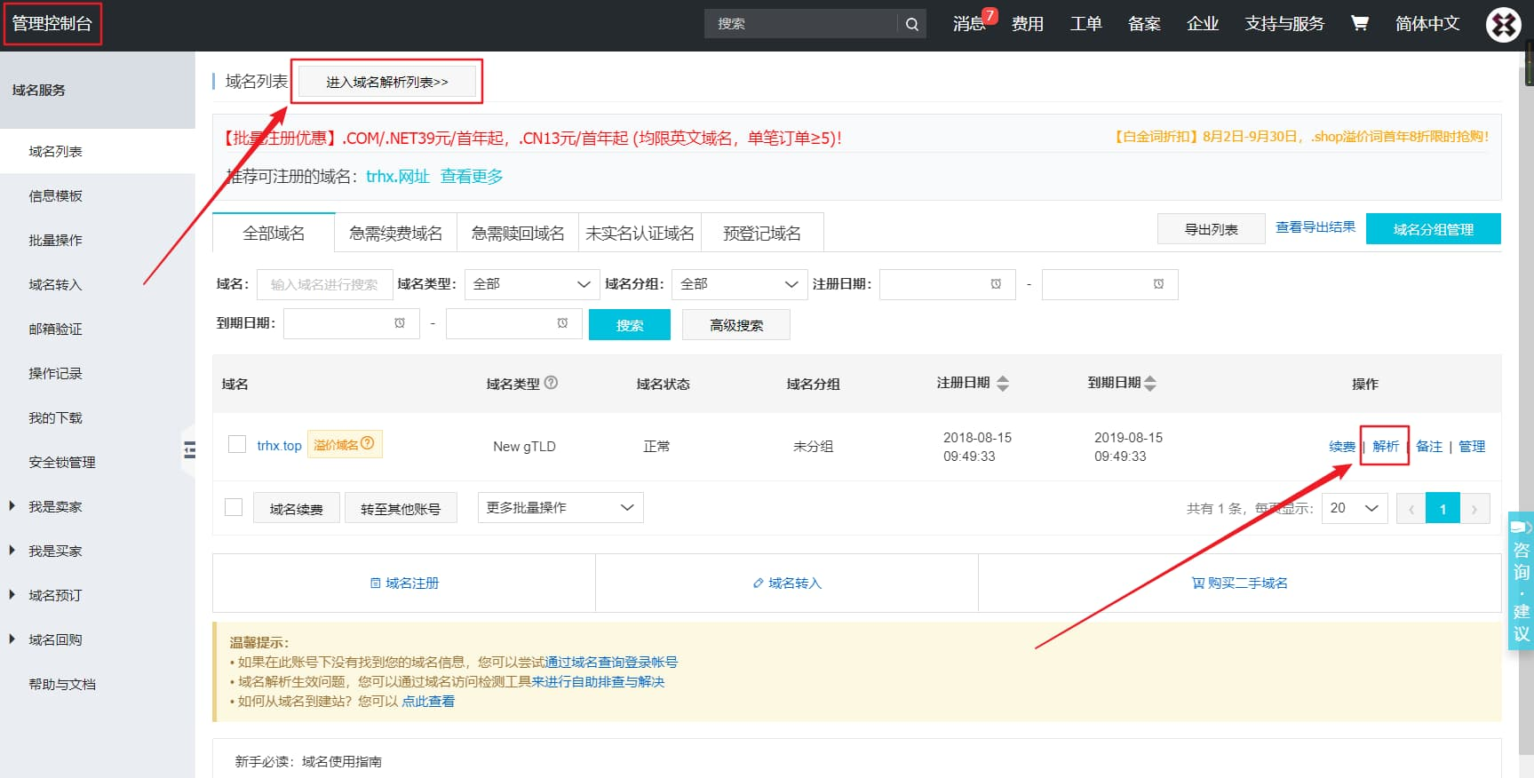Collapse sidebar with the handle icon
The height and width of the screenshot is (778, 1534).
pos(189,450)
